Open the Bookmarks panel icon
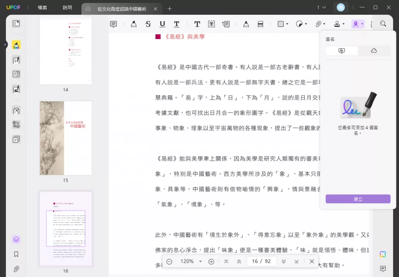The height and width of the screenshot is (277, 399). point(16,254)
